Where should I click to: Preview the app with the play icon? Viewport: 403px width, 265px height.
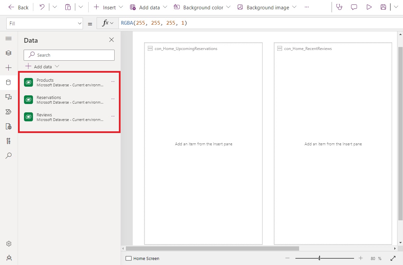click(x=369, y=7)
